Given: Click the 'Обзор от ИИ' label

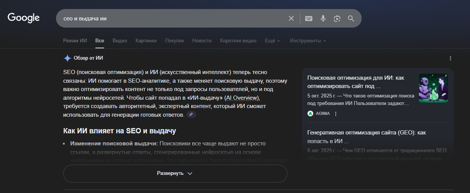Looking at the screenshot, I should click(x=89, y=58).
